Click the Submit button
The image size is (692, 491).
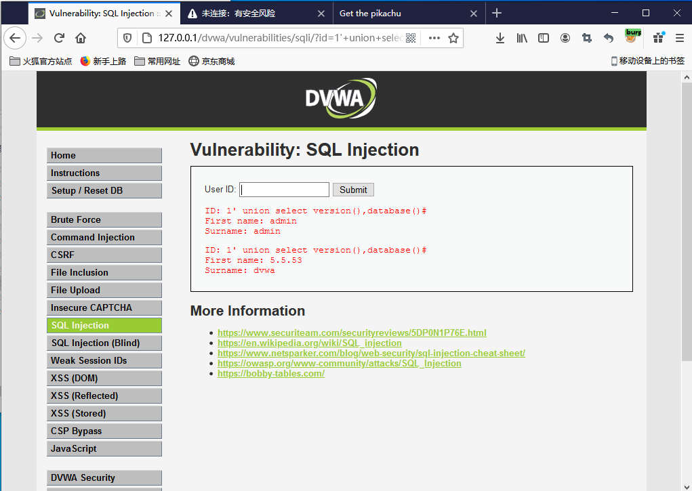[x=353, y=190]
